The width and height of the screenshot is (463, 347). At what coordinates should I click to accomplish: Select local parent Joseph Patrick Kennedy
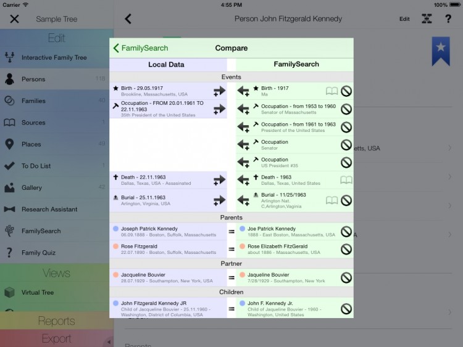(169, 232)
